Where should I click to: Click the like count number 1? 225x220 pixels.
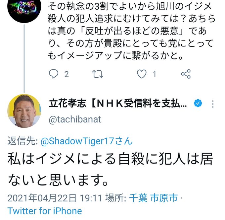[x=154, y=74]
